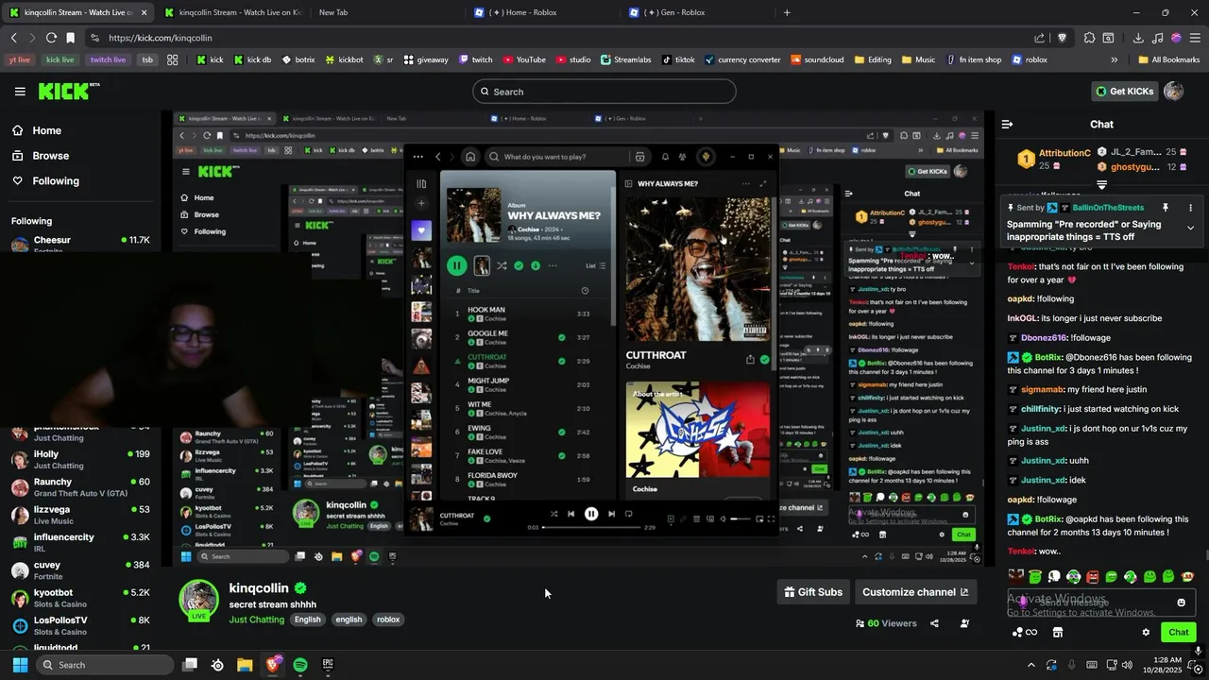
Task: Open a new browser tab with plus
Action: click(x=787, y=12)
